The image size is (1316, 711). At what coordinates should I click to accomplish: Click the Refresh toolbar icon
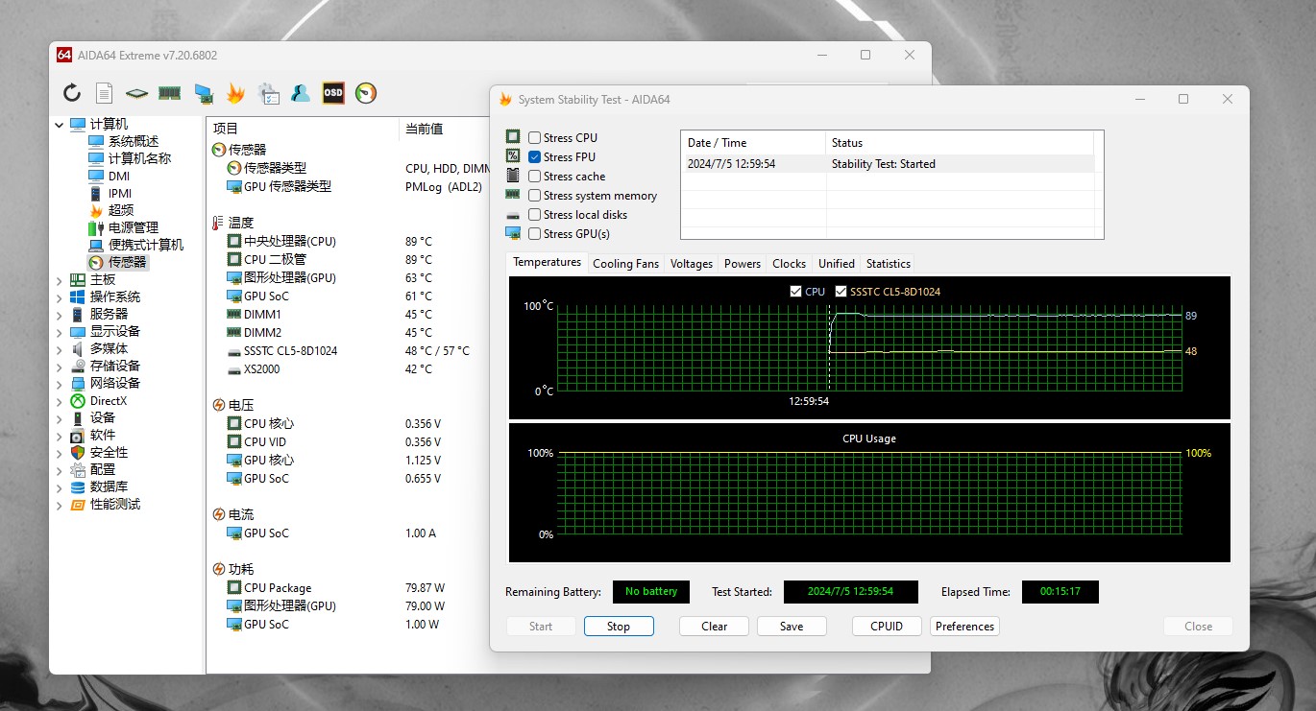72,93
